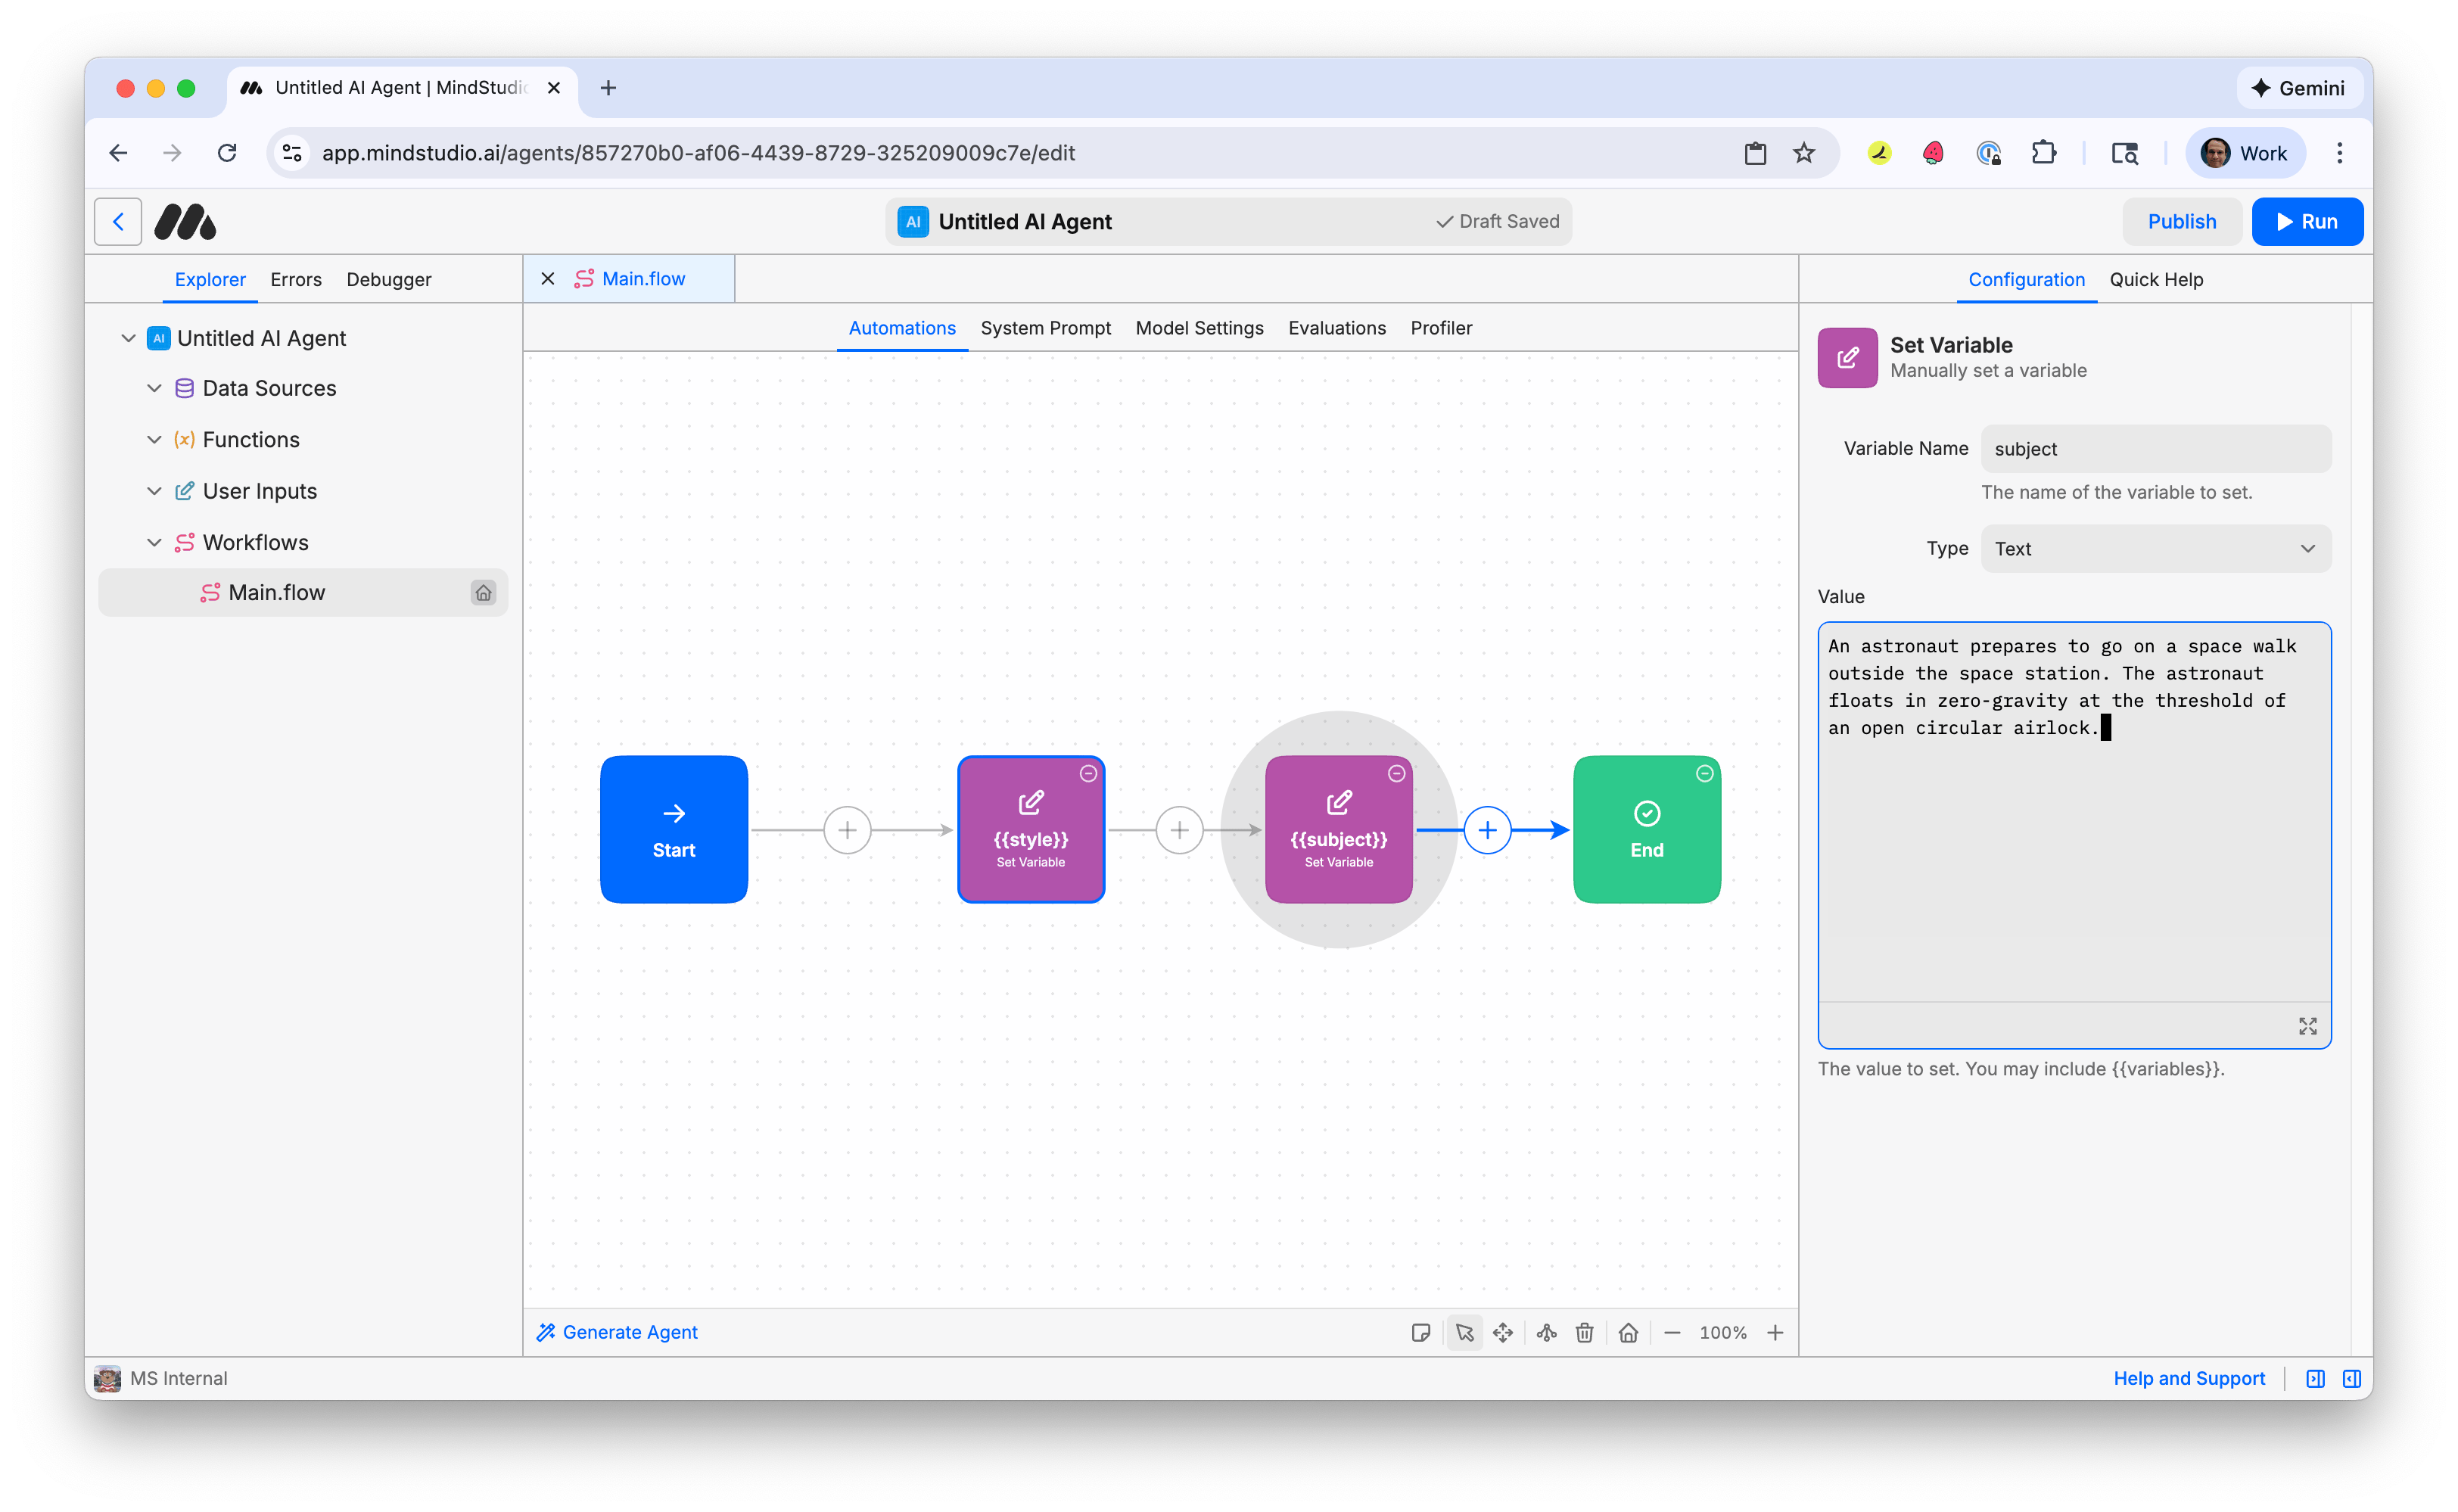Collapse the Workflows section

pyautogui.click(x=154, y=542)
